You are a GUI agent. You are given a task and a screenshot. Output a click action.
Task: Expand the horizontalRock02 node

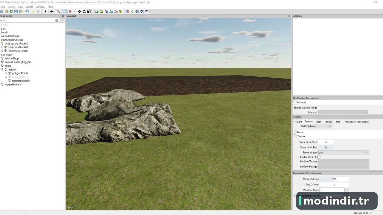click(2, 51)
